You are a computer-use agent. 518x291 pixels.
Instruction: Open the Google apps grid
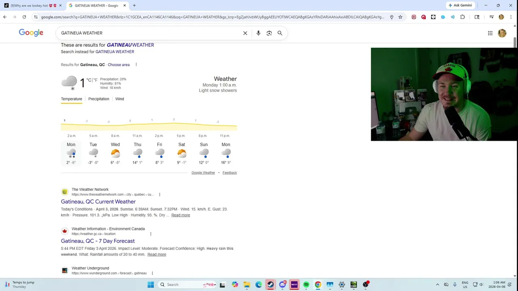(490, 33)
